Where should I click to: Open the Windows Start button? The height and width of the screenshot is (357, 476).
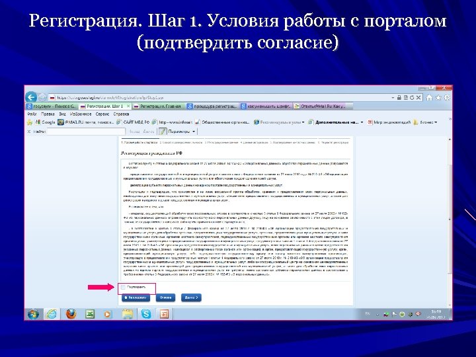[x=33, y=314]
